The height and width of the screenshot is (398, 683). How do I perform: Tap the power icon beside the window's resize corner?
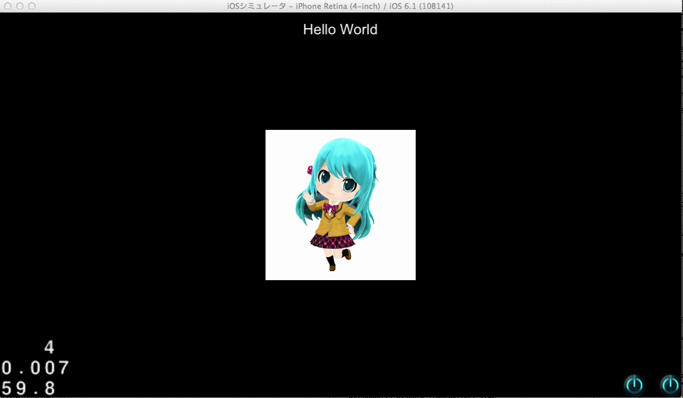[x=670, y=385]
